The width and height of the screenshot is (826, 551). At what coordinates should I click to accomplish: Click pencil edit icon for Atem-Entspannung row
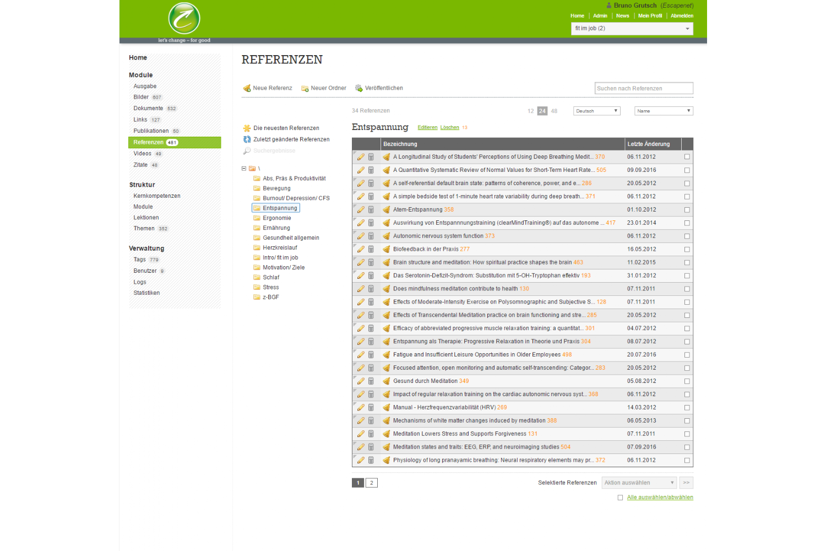[361, 210]
